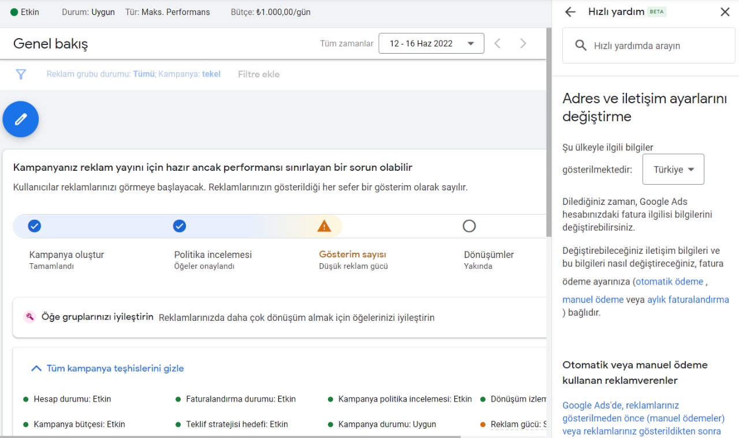Click the Kampanya durumu: Uygun diagnostic
739x438 pixels.
pos(387,424)
